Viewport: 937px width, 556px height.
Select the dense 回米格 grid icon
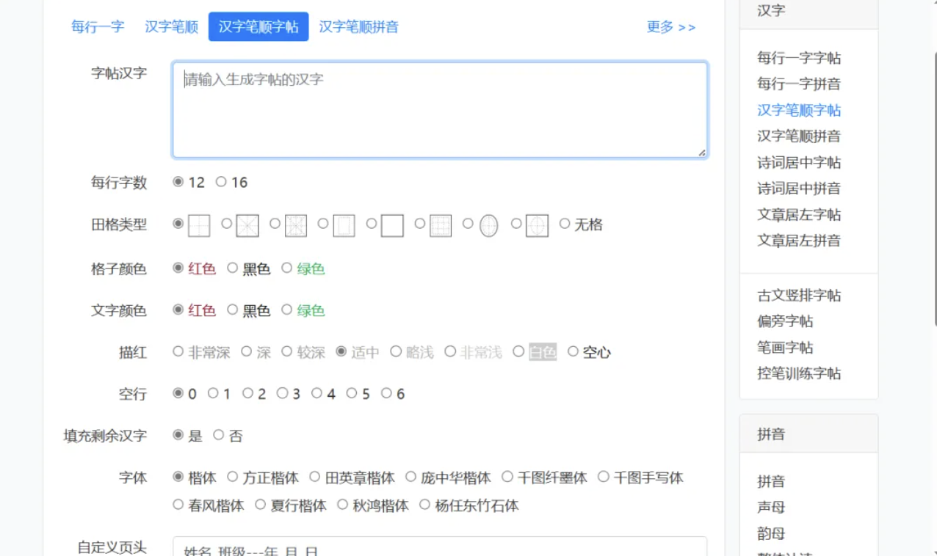(295, 225)
